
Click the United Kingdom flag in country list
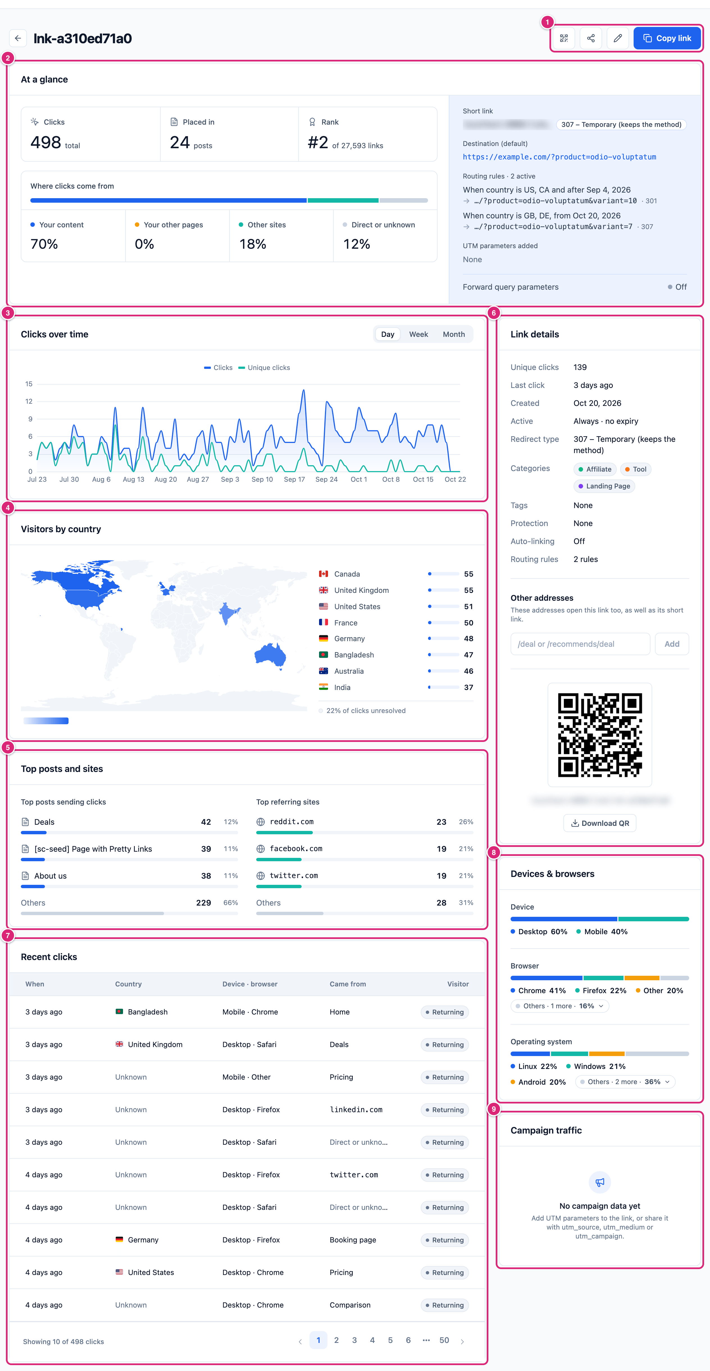[x=323, y=590]
